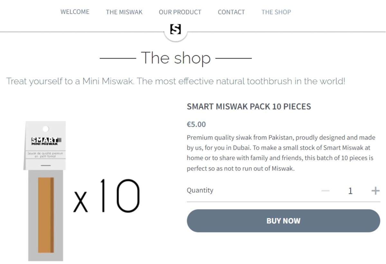This screenshot has height=264, width=386.
Task: Decrease quantity with the minus icon
Action: [326, 191]
